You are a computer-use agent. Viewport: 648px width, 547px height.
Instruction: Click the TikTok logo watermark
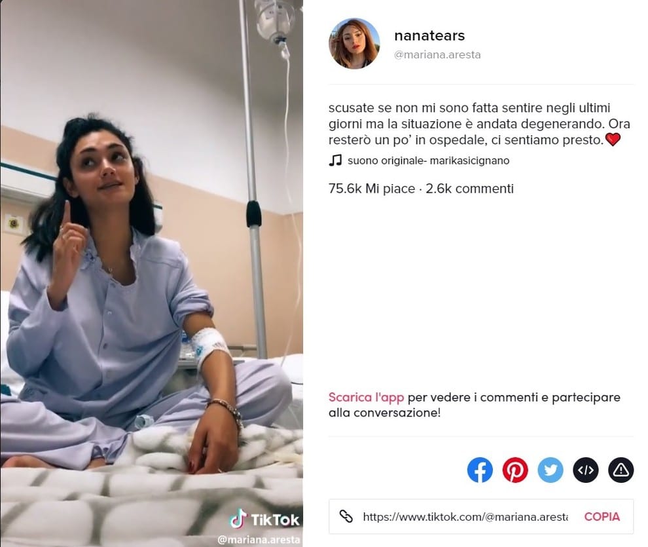pyautogui.click(x=264, y=519)
